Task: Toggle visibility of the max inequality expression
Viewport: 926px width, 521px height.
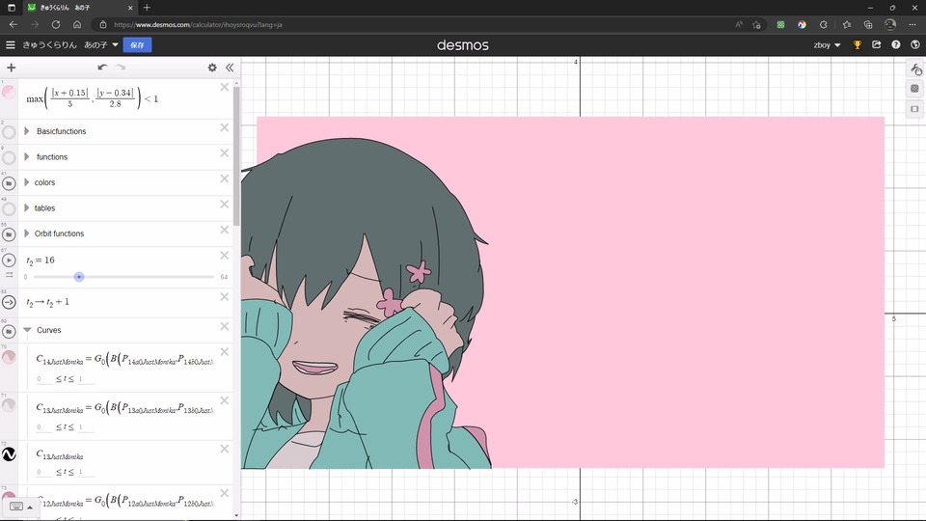Action: click(9, 93)
